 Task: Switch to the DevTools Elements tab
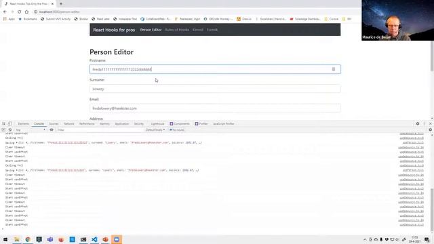coord(24,124)
